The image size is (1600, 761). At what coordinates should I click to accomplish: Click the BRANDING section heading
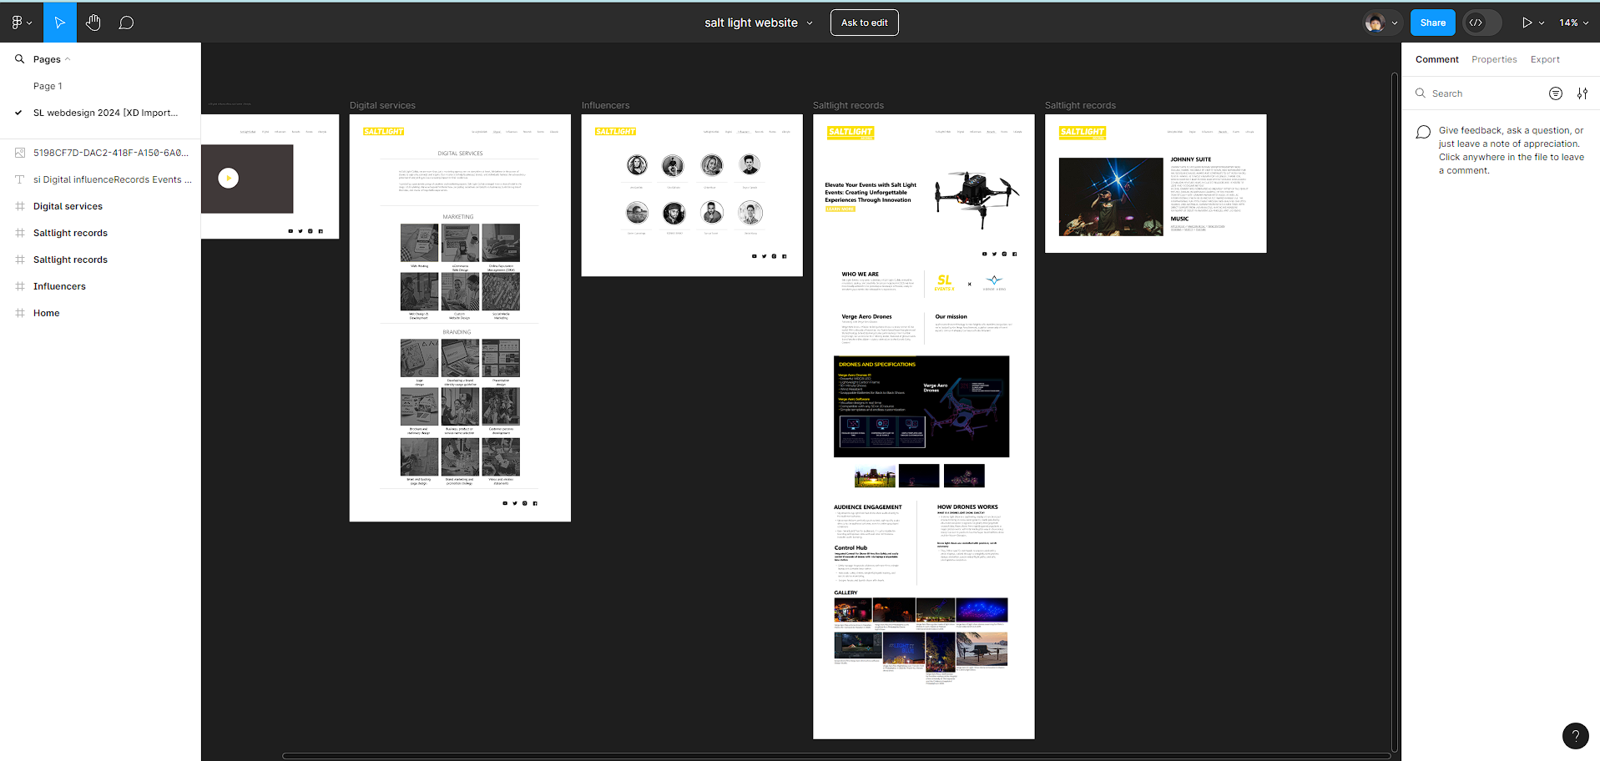(x=457, y=332)
